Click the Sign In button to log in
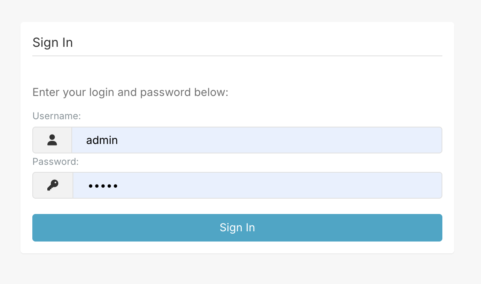 coord(237,227)
